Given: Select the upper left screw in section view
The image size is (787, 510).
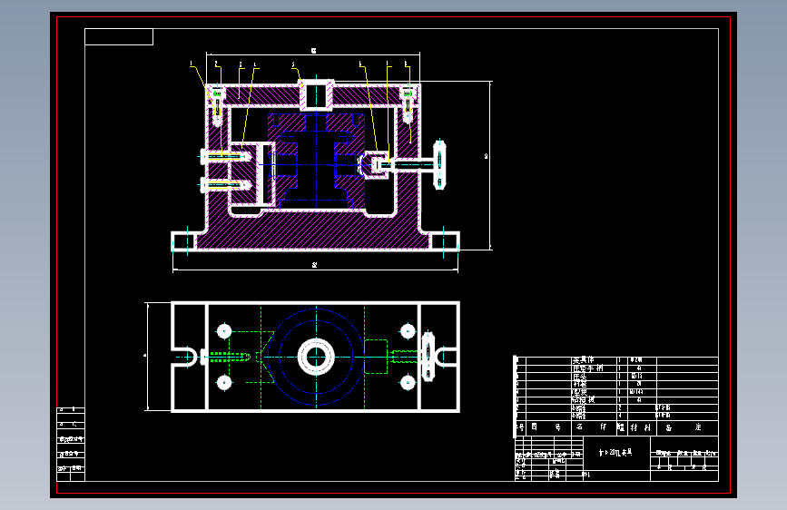Looking at the screenshot, I should pos(225,157).
